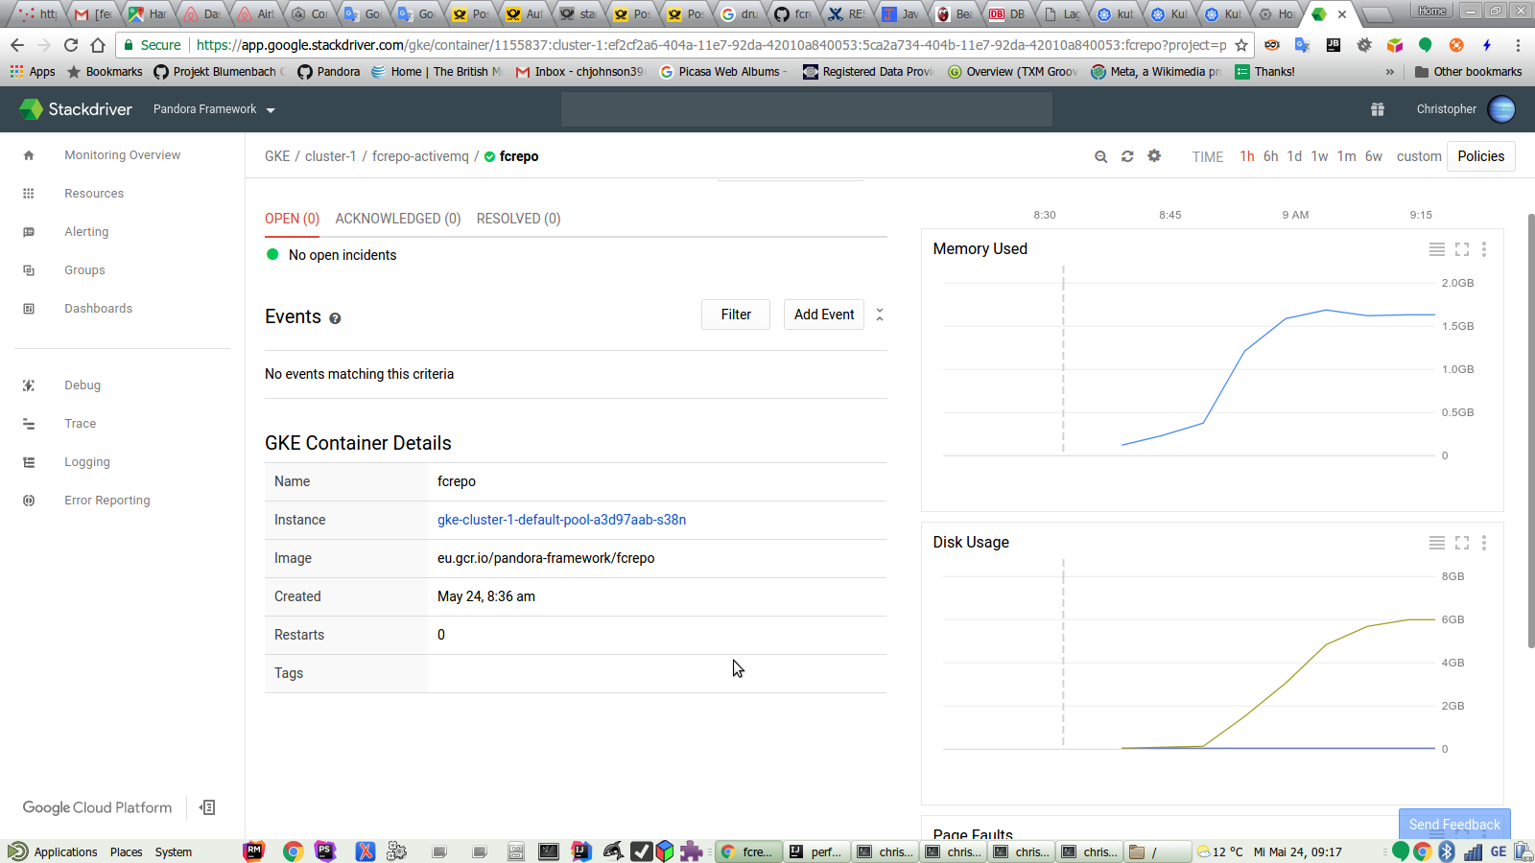Open the settings gear beside TIME

1154,155
